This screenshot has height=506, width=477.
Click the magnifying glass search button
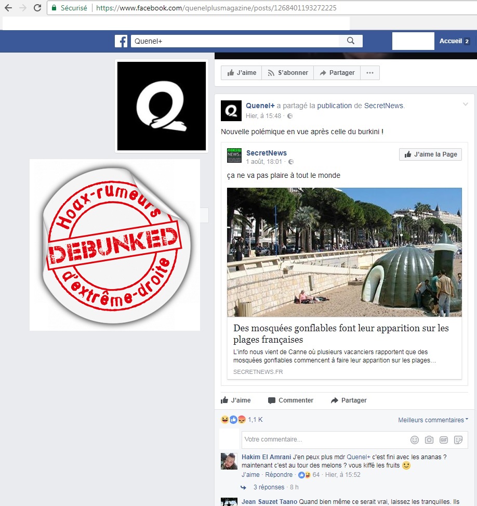[x=351, y=41]
